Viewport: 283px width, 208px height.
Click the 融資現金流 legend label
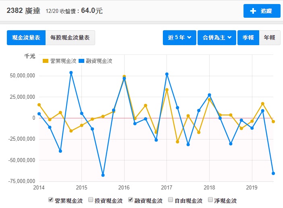99,61
